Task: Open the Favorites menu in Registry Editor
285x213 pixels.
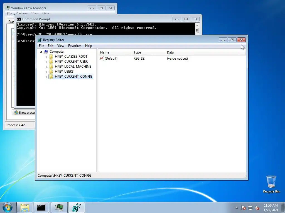Action: click(75, 46)
